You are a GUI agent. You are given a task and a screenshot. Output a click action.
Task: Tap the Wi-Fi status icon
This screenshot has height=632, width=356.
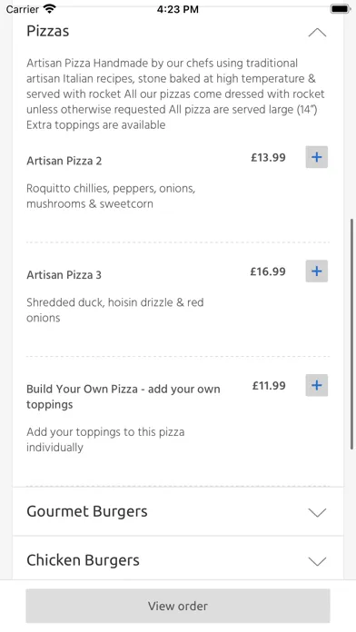click(50, 9)
